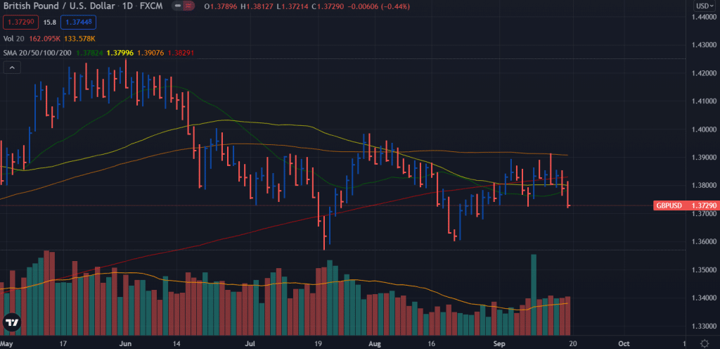Click the Jun label on time axis
The width and height of the screenshot is (720, 349).
(x=125, y=343)
